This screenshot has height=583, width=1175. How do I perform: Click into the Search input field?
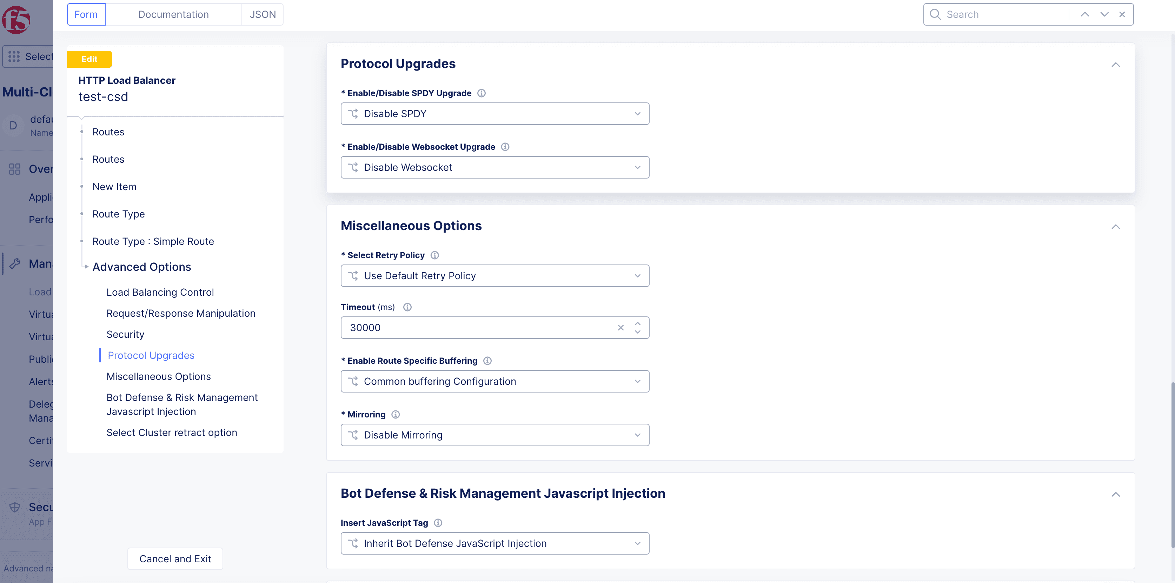(x=1003, y=15)
